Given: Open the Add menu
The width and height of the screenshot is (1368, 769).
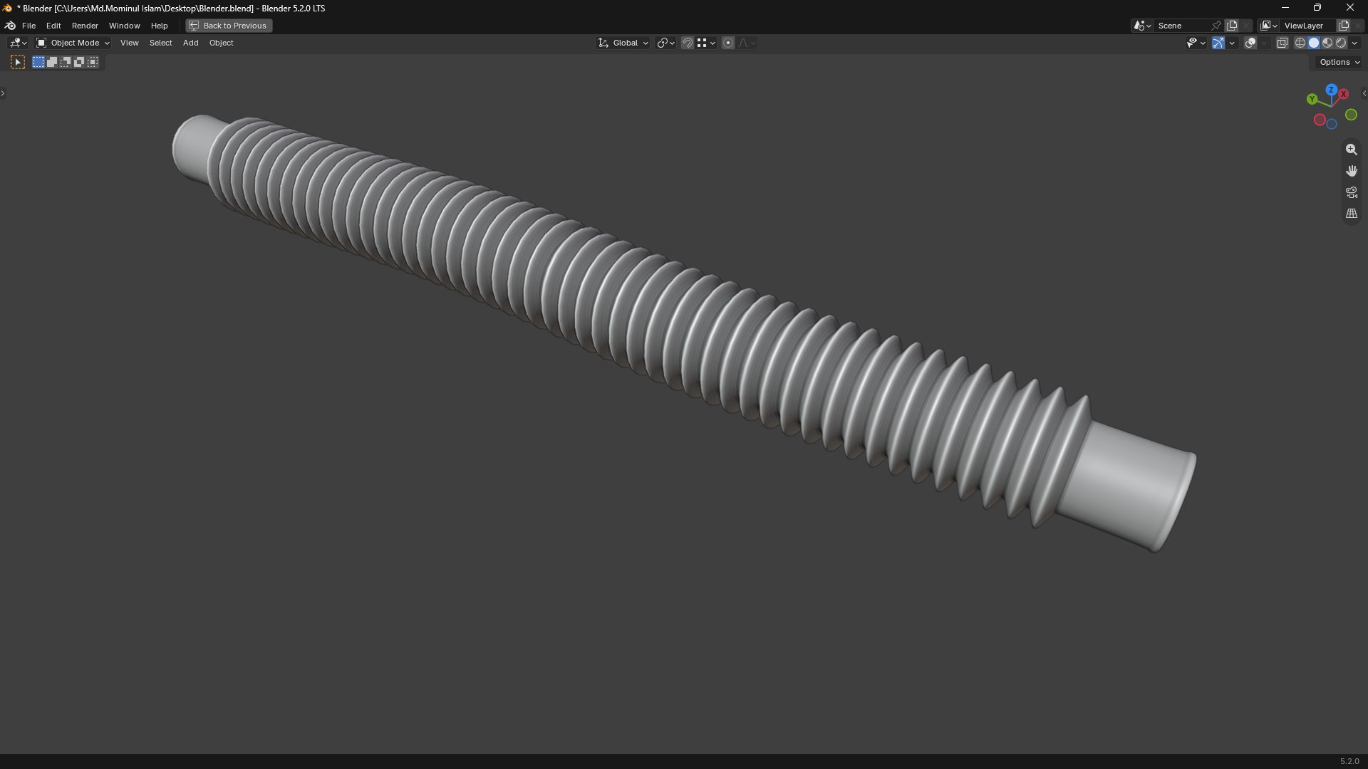Looking at the screenshot, I should [x=190, y=43].
